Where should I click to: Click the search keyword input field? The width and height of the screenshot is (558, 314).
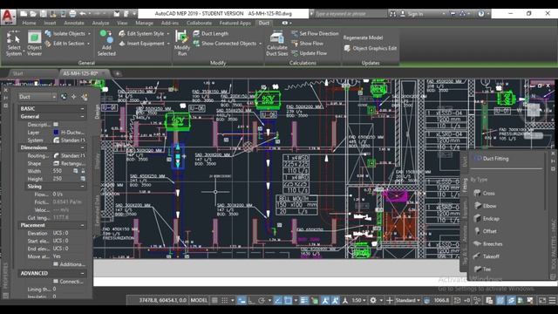click(x=350, y=14)
